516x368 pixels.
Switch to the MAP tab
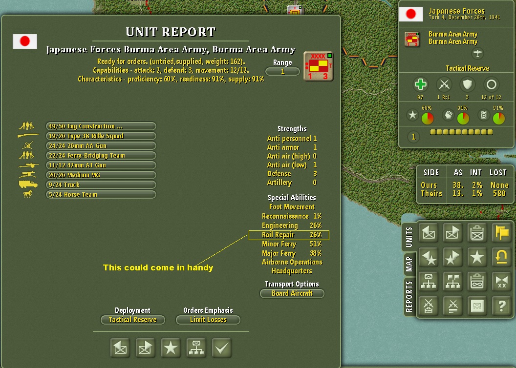click(x=409, y=264)
